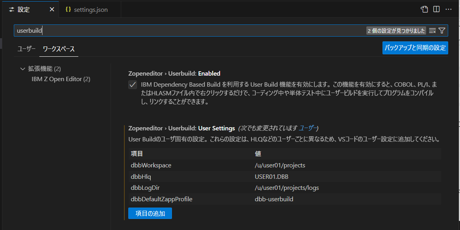Click the chevron next to 拡張機能 (2)

tap(22, 69)
